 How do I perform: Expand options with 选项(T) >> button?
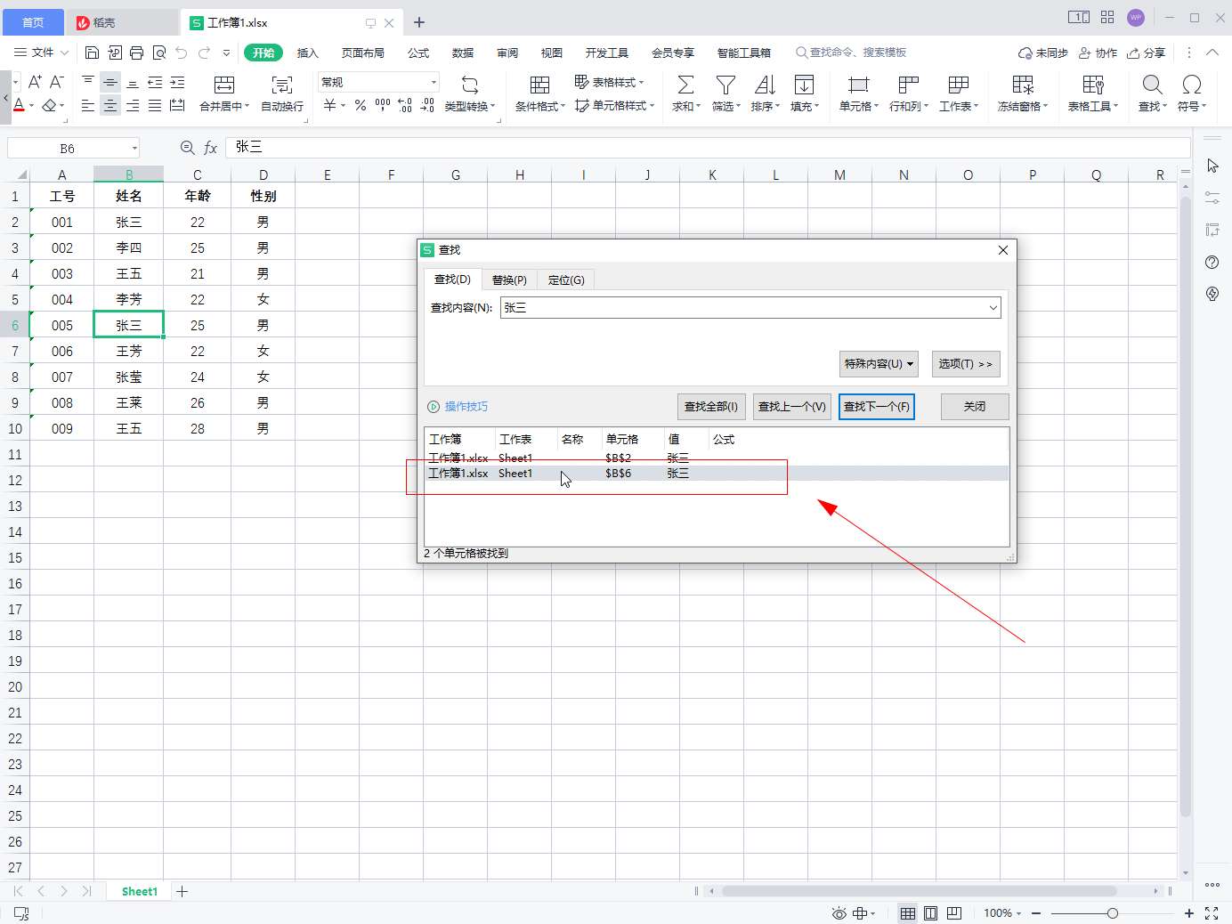pyautogui.click(x=965, y=363)
